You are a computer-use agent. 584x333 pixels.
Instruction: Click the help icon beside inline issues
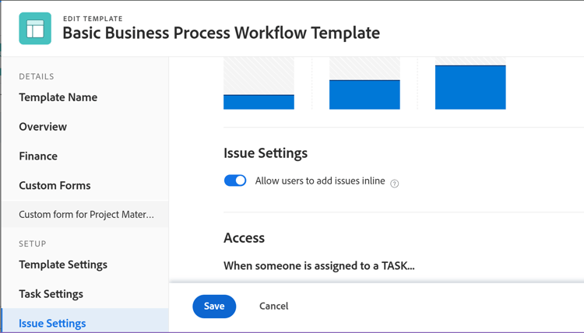(395, 184)
